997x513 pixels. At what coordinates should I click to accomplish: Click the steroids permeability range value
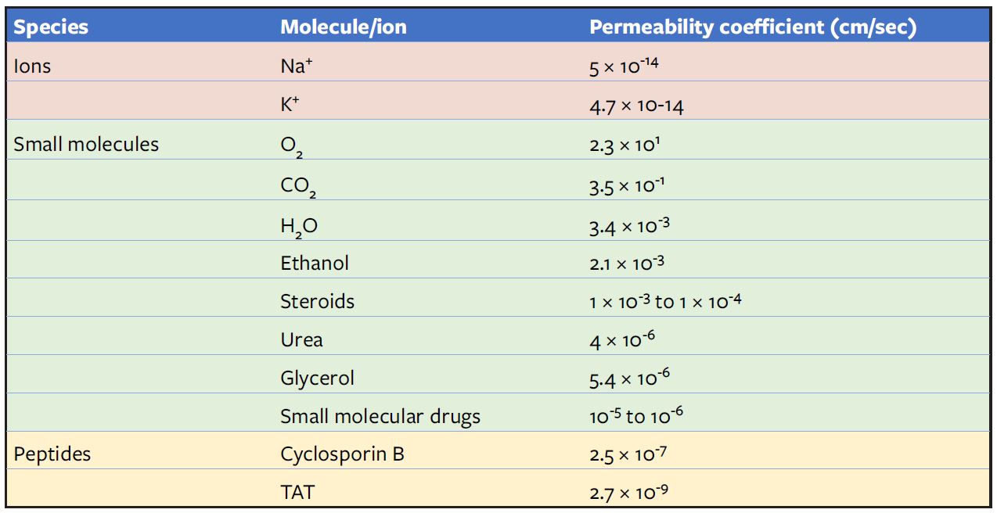coord(665,301)
